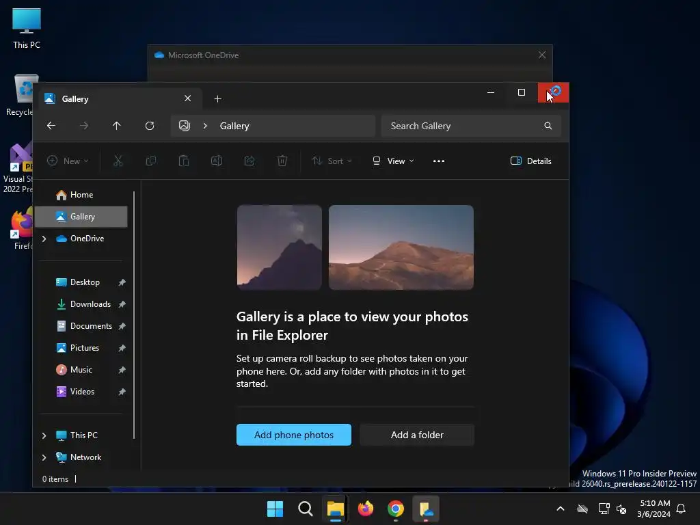Click Add phone photos button
700x525 pixels.
(x=294, y=435)
